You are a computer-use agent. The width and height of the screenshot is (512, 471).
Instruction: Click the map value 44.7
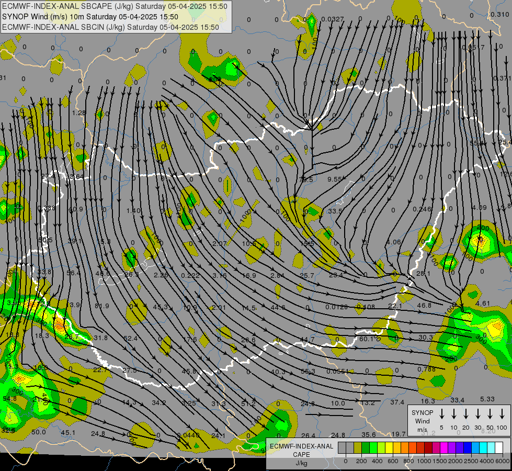(308, 340)
